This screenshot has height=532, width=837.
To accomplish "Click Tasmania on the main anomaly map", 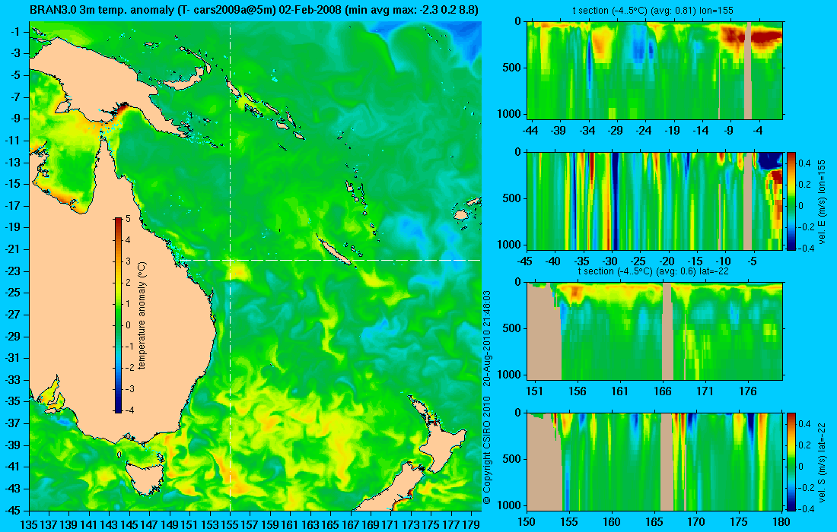I will 144,478.
